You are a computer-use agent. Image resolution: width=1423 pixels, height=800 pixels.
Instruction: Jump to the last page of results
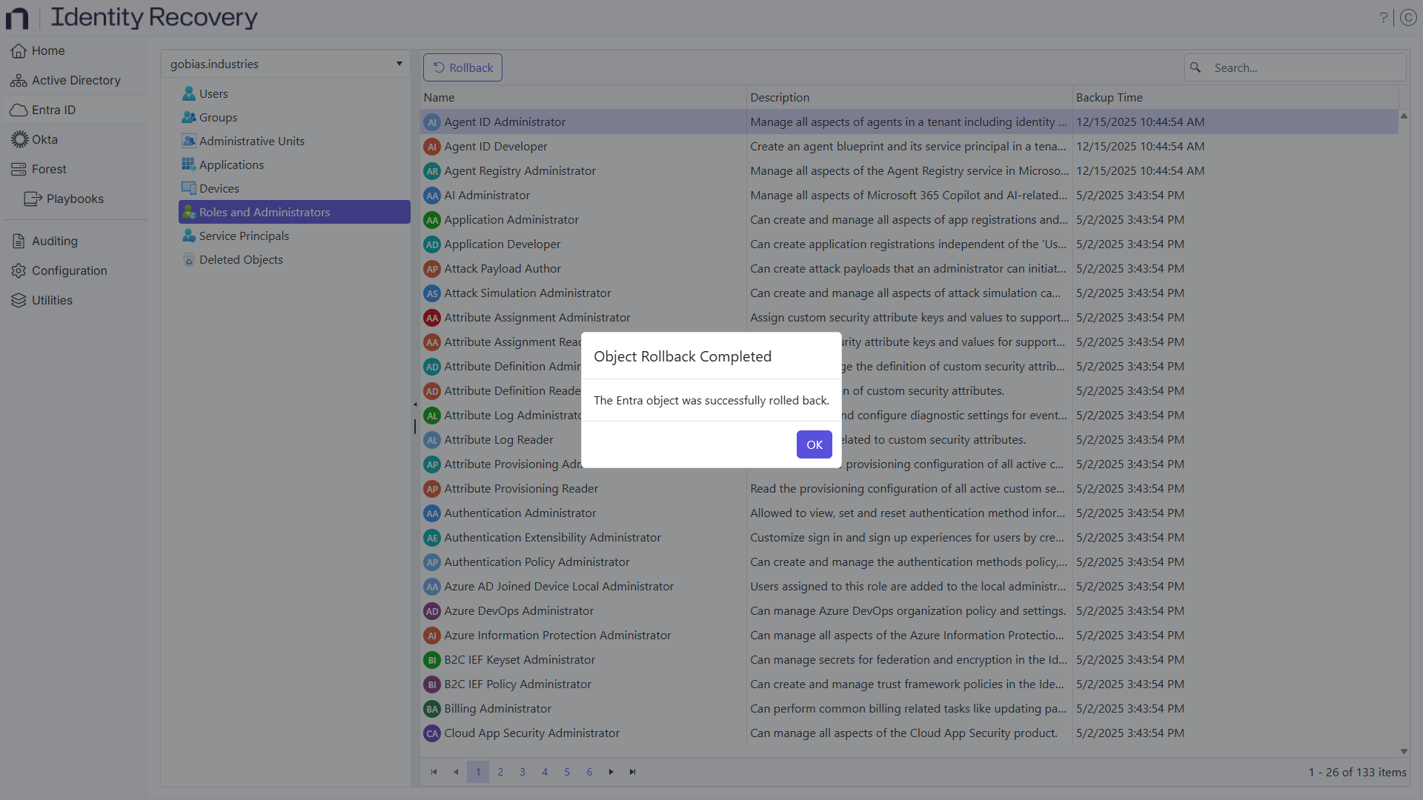tap(632, 772)
